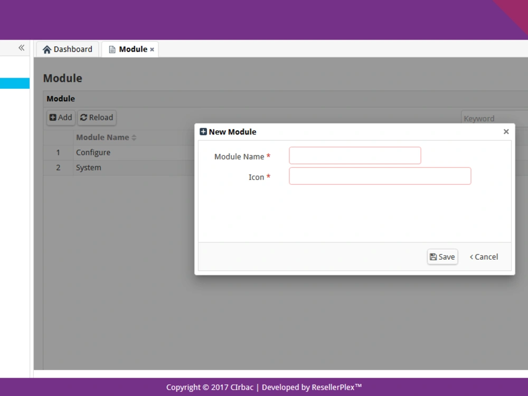Close the New Module dialog with the X
The image size is (528, 396).
point(506,131)
